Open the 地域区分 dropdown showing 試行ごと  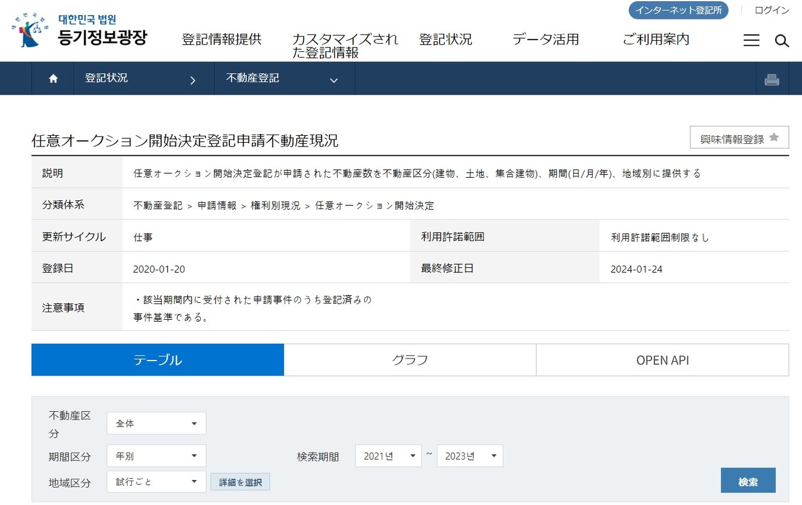(x=157, y=481)
